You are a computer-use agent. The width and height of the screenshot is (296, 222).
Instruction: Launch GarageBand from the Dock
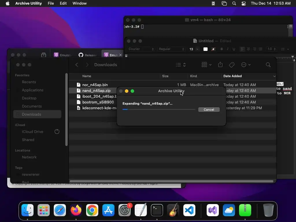tap(173, 210)
